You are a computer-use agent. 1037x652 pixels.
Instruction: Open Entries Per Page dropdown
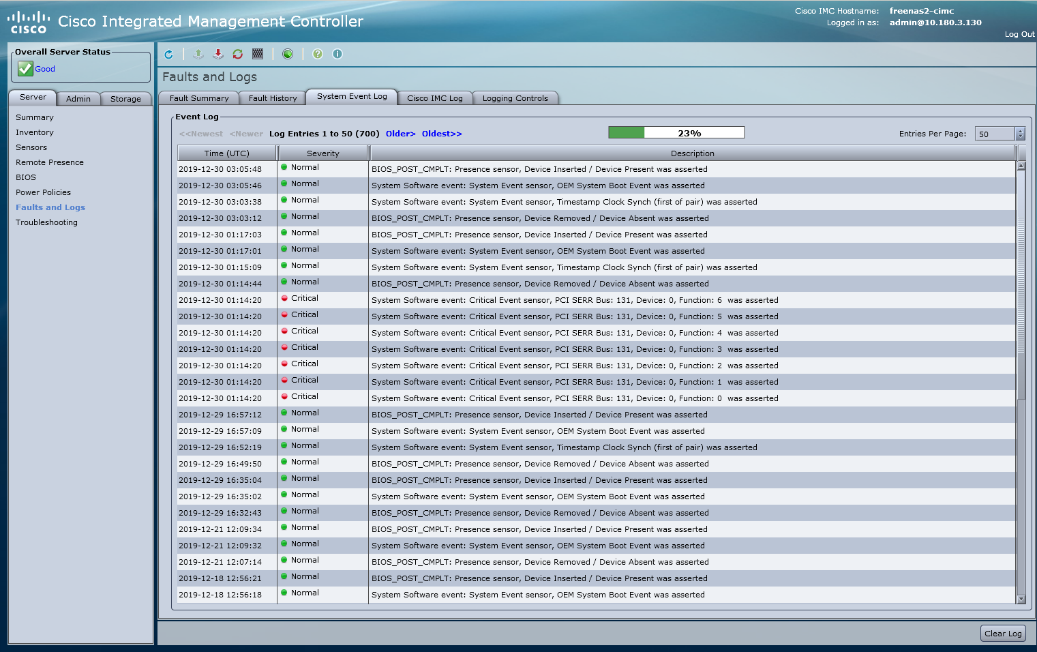click(1000, 134)
